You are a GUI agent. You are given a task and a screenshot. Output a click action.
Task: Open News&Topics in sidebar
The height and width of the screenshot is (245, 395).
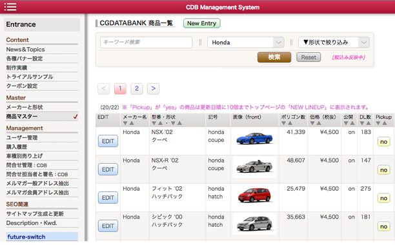tap(25, 50)
